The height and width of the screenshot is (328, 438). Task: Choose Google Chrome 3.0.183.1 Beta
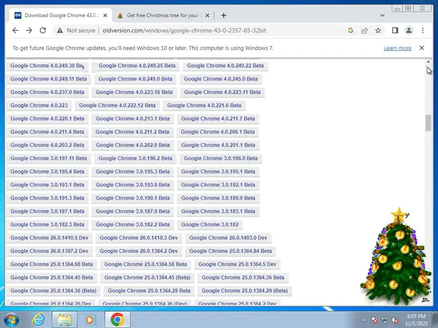pyautogui.click(x=218, y=211)
